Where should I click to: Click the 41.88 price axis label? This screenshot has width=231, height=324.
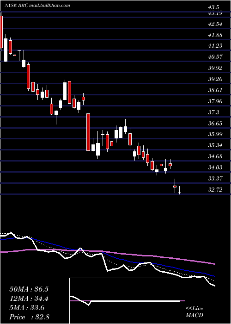point(216,35)
